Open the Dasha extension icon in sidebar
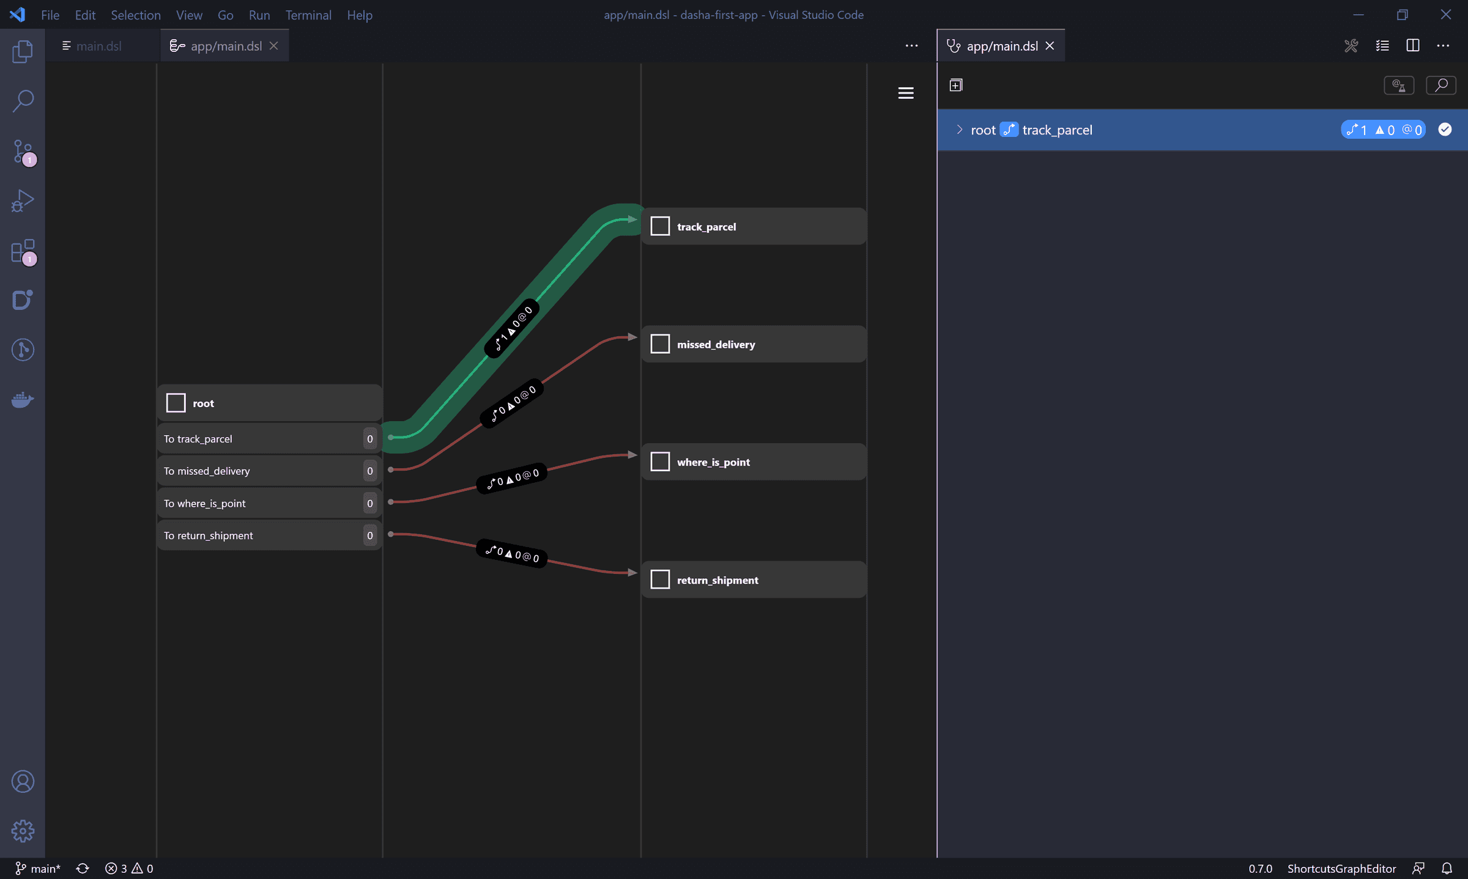 point(23,300)
